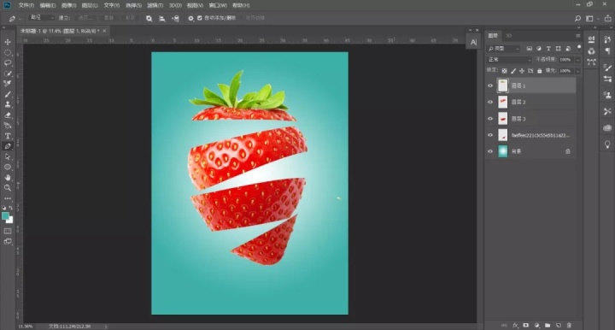Open the Edit Toolbar three-dots button

coord(8,198)
